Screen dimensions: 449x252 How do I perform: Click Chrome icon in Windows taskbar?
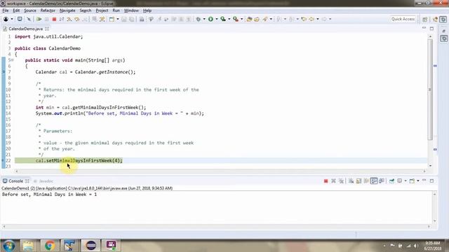tap(50, 246)
